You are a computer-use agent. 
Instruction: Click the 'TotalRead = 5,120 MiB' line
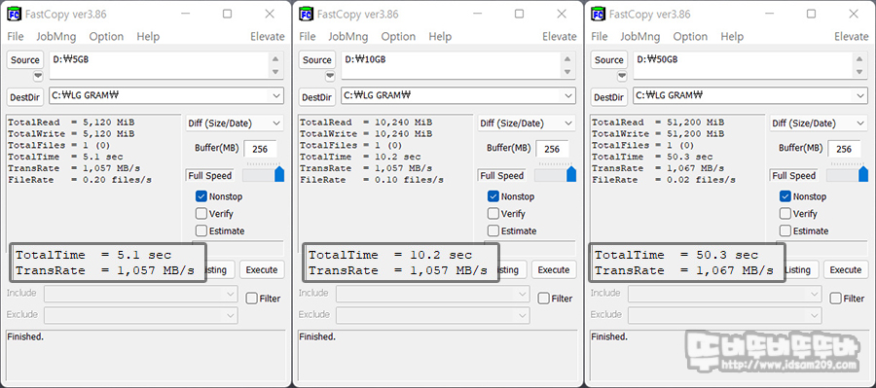pyautogui.click(x=71, y=123)
